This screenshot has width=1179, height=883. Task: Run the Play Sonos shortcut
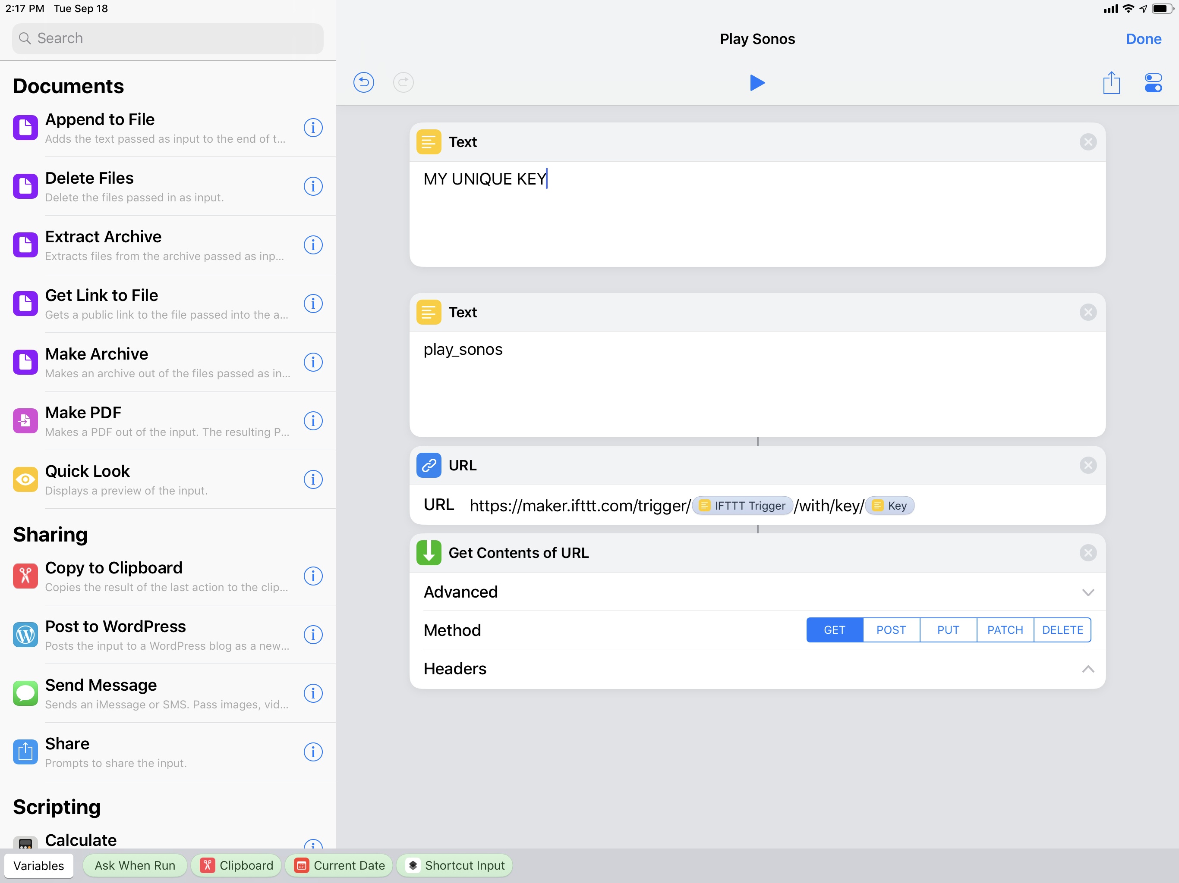757,82
